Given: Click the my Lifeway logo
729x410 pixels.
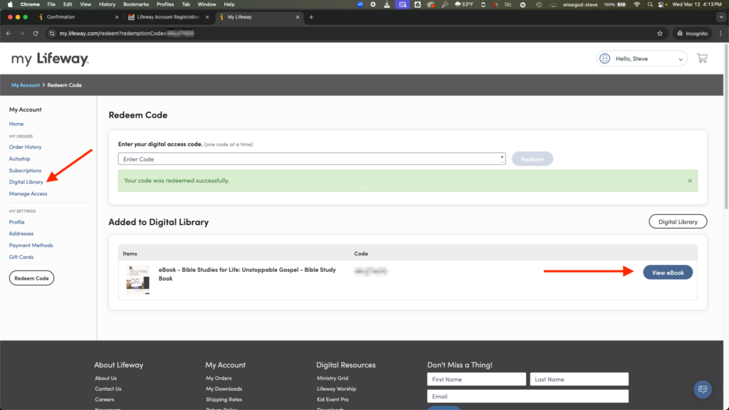Looking at the screenshot, I should (x=51, y=59).
